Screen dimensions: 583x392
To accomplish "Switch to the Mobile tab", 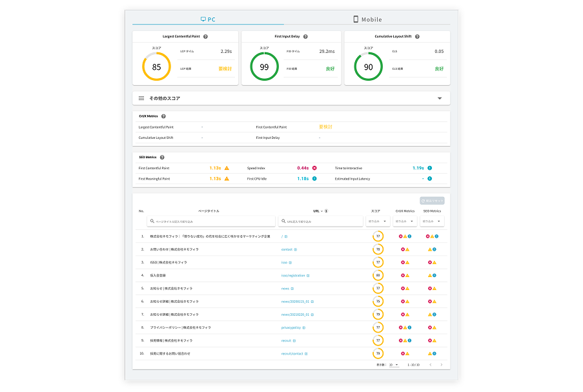I will coord(367,19).
